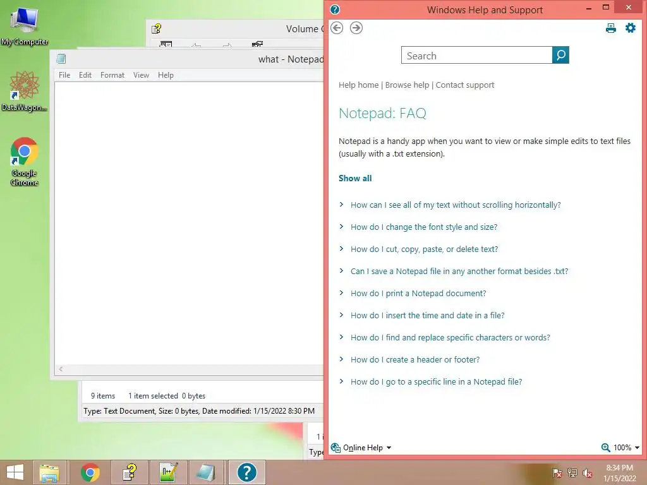Go to Help home link
The image size is (647, 485).
(x=359, y=85)
